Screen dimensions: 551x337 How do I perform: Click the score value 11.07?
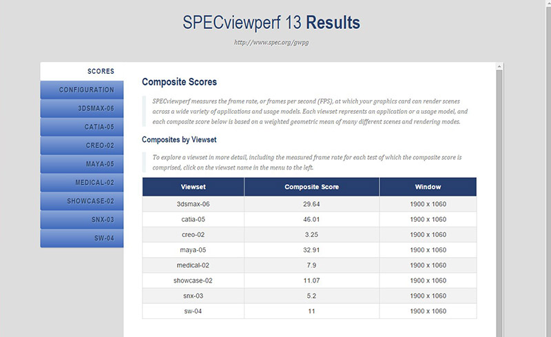tap(312, 280)
